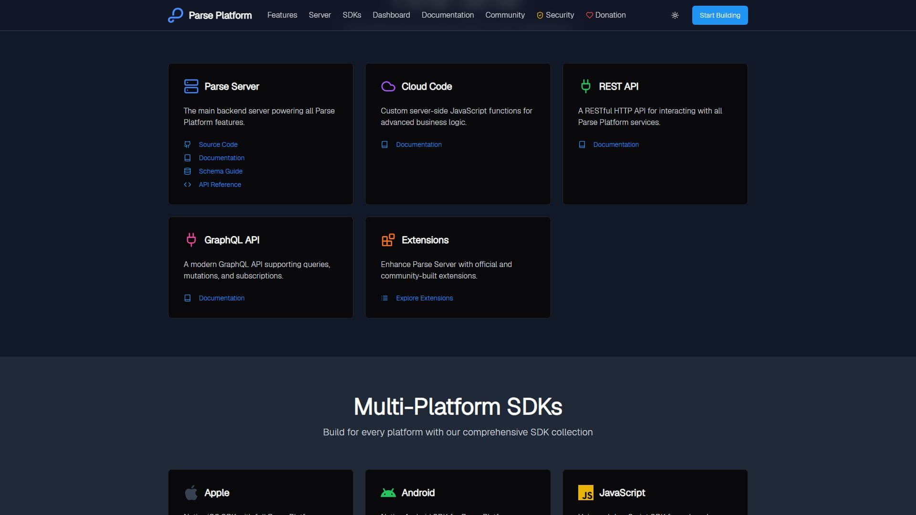Click the orange Extensions blocks icon
Image resolution: width=916 pixels, height=515 pixels.
pyautogui.click(x=388, y=240)
